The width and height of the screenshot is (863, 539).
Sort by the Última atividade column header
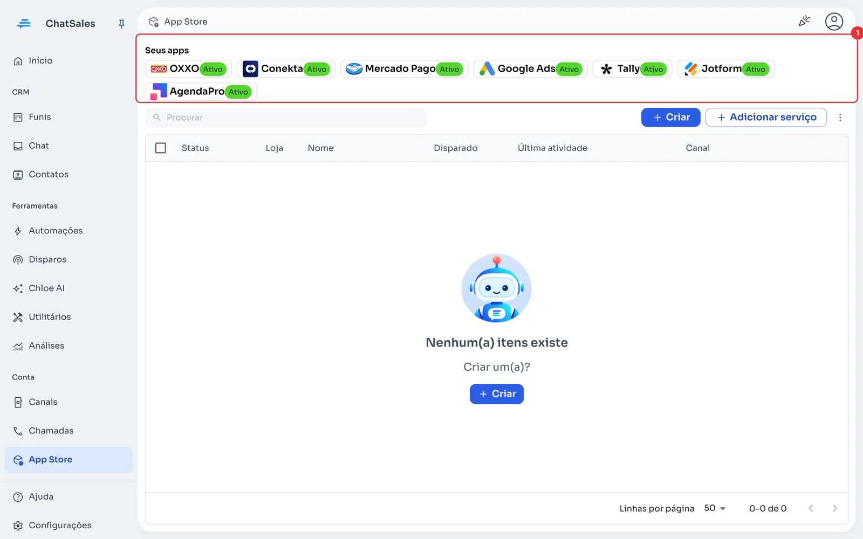(x=552, y=148)
